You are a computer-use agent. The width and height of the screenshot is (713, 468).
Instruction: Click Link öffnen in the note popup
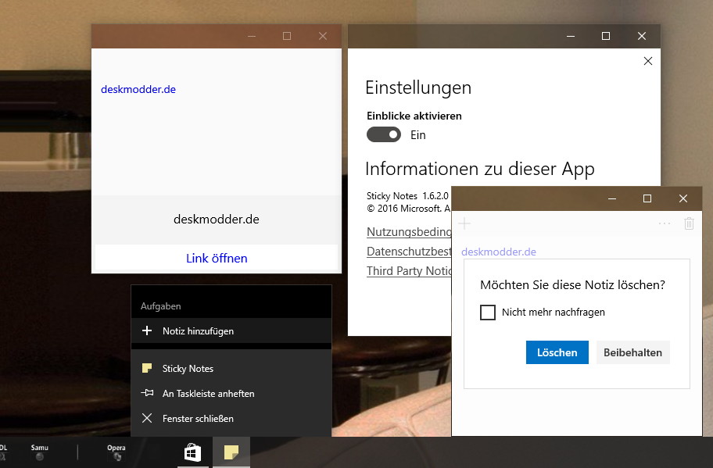[217, 258]
